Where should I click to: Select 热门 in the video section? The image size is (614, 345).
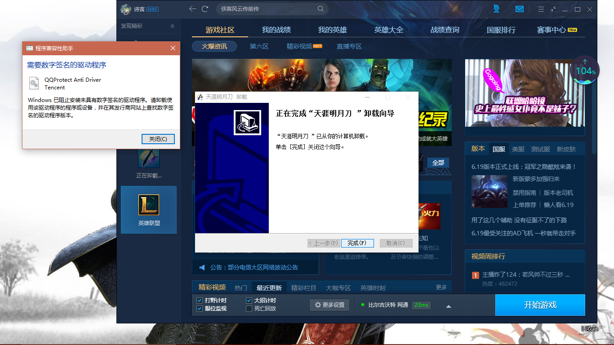point(241,288)
